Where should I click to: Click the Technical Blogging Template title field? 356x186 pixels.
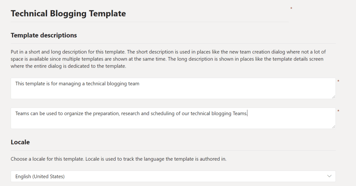pyautogui.click(x=68, y=14)
